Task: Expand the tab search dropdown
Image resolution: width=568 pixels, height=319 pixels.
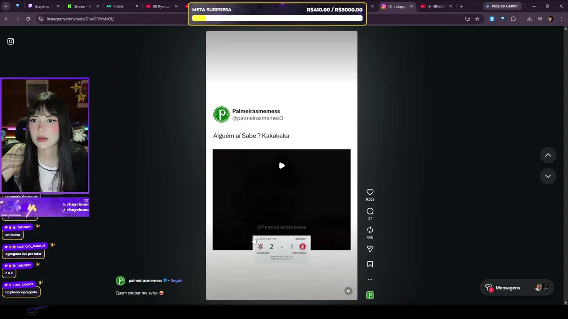Action: [6, 6]
